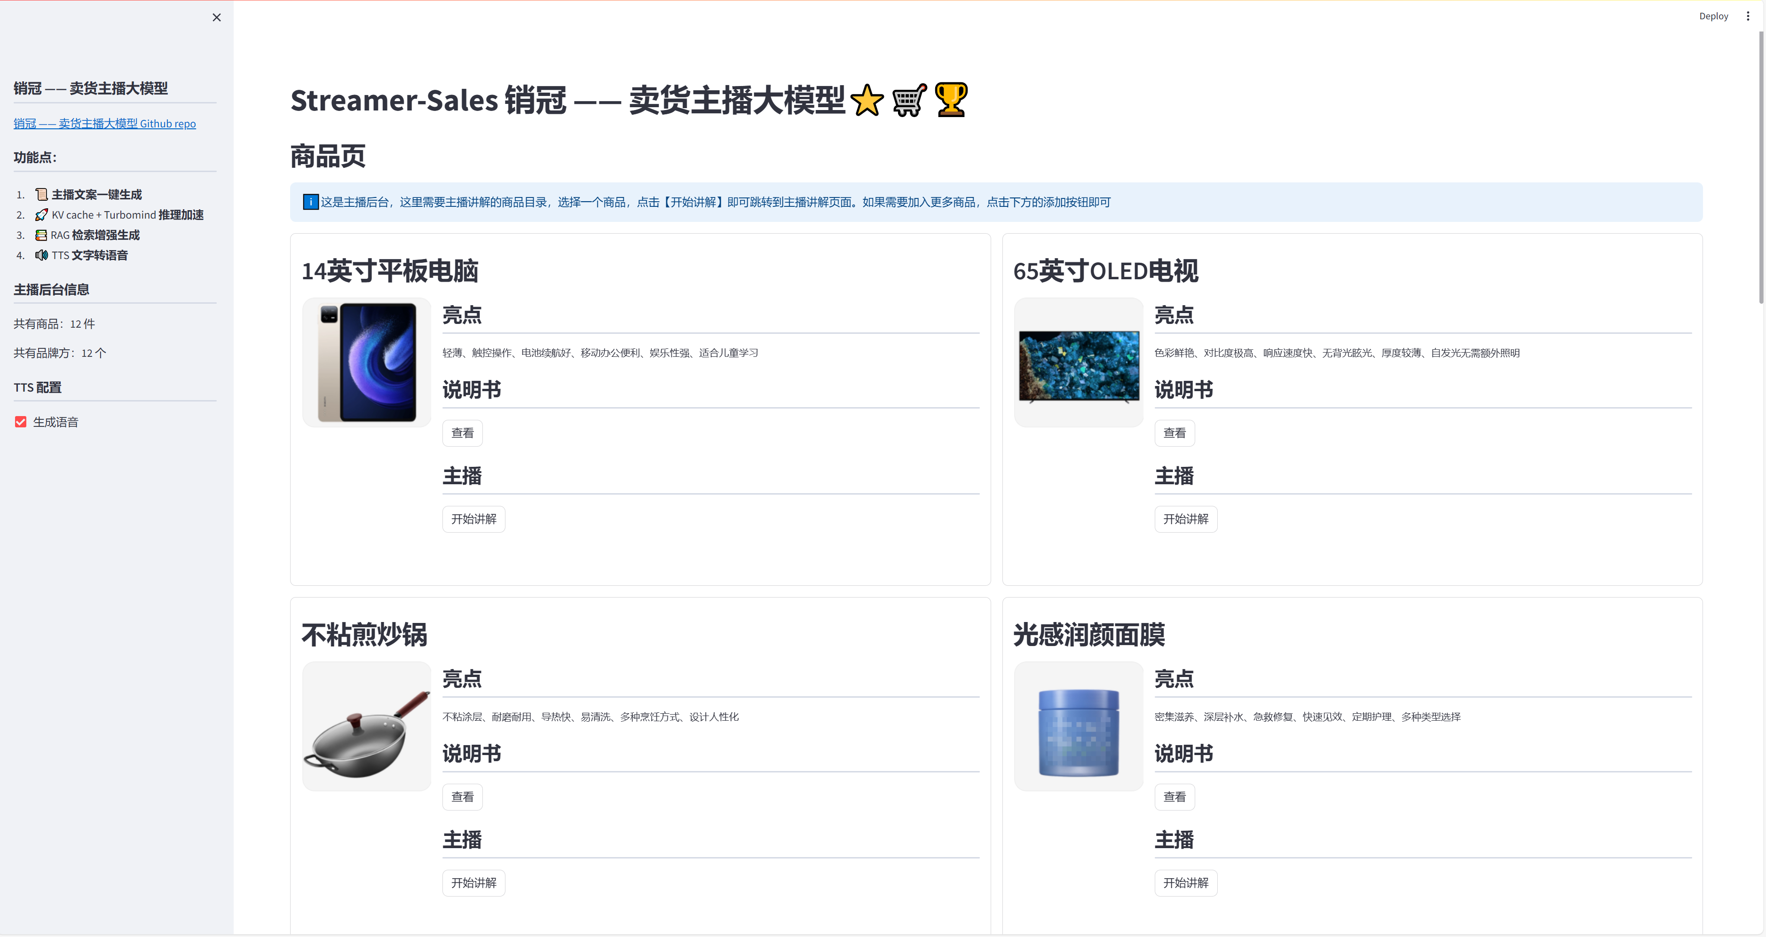Click the non-stick wok product image
Viewport: 1766px width, 937px height.
(x=367, y=729)
